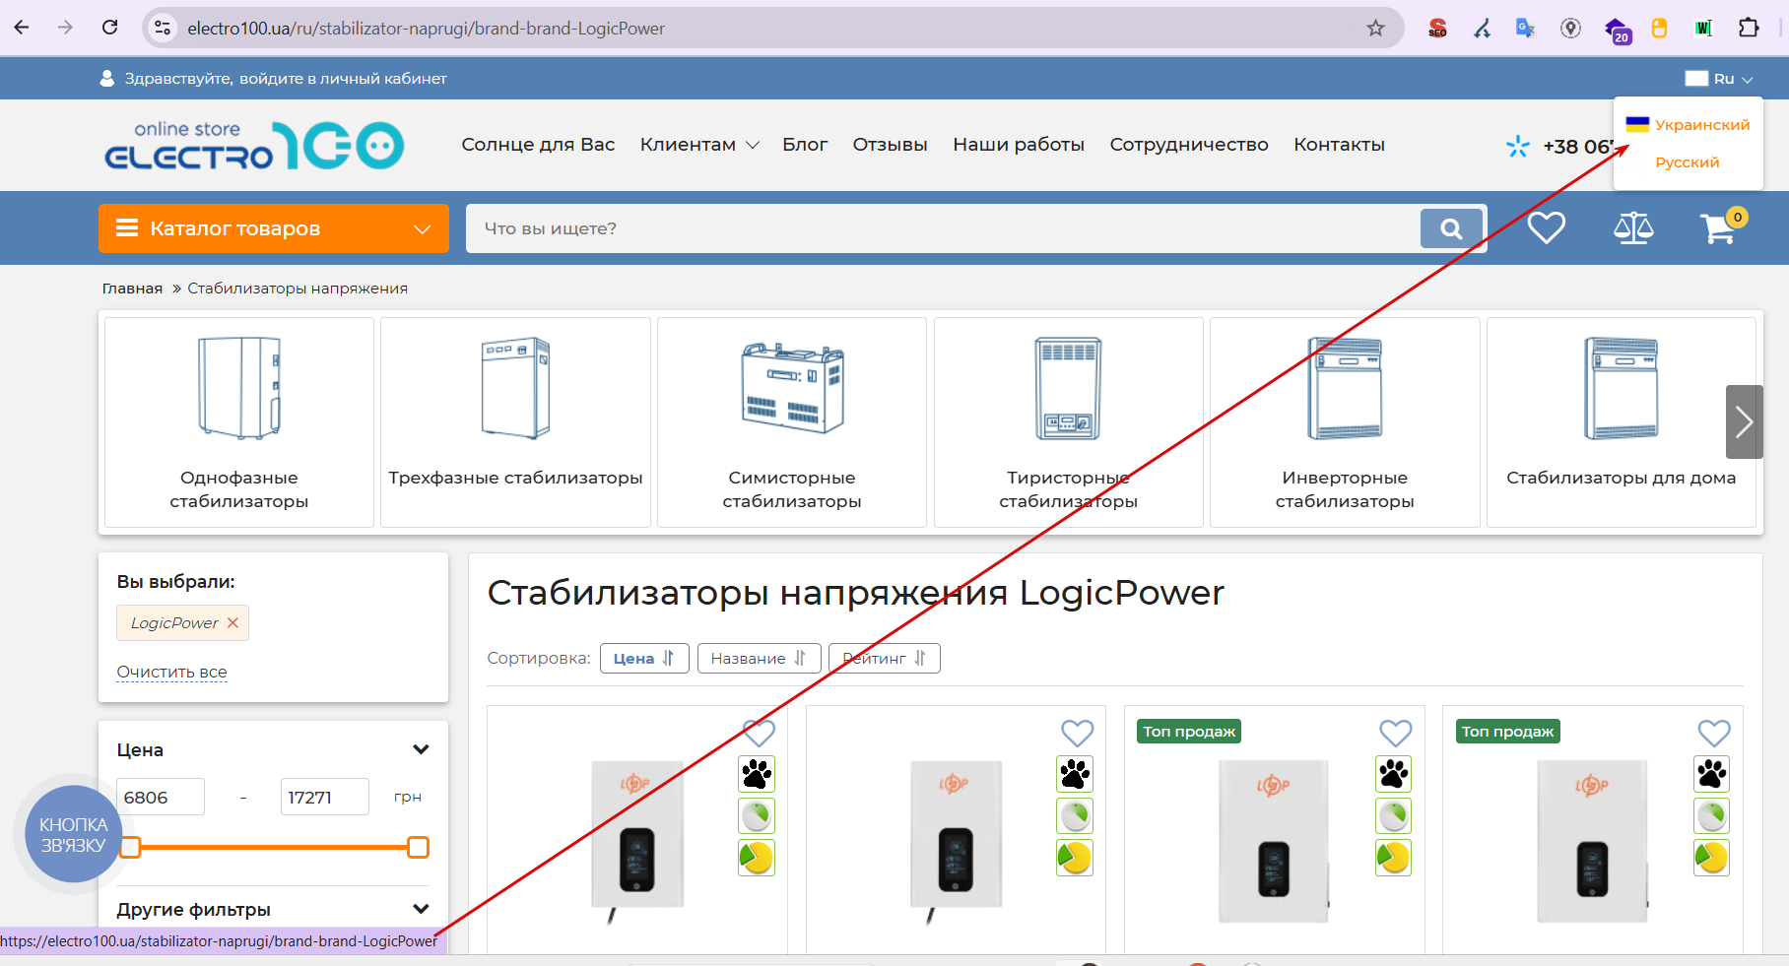This screenshot has width=1789, height=966.
Task: Sort products by Цена
Action: click(644, 658)
